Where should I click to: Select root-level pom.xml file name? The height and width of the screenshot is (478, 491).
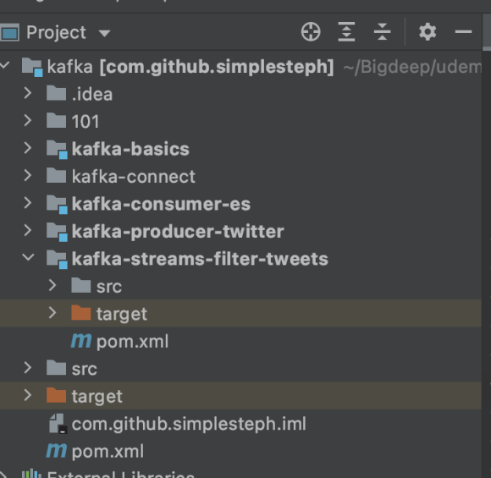(x=108, y=452)
